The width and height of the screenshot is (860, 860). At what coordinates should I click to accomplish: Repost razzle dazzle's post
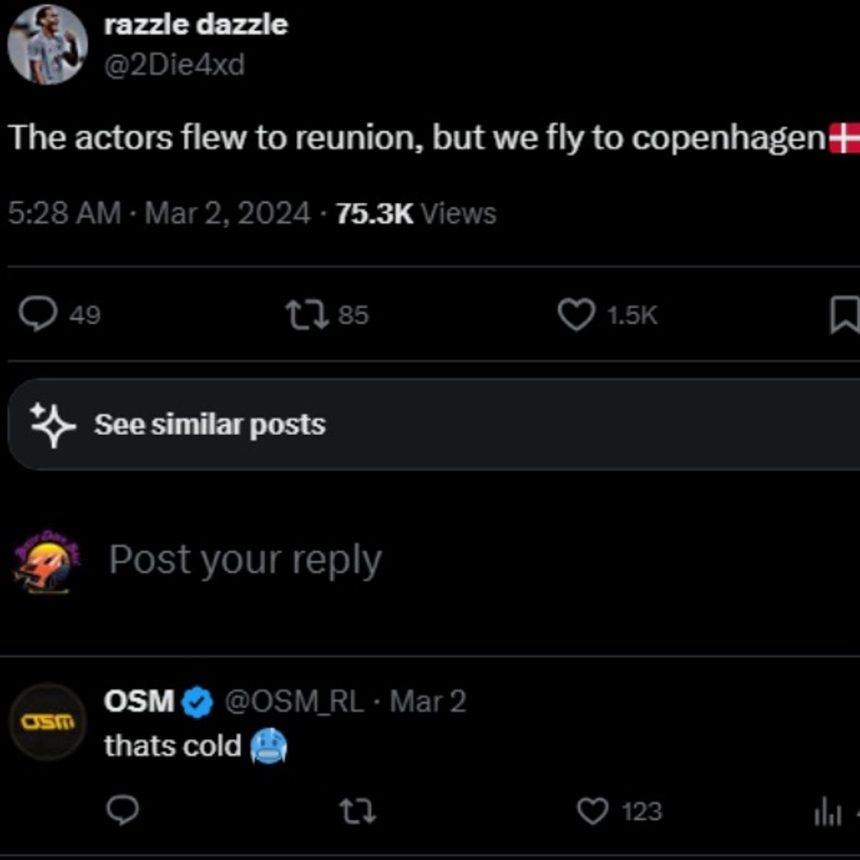[307, 315]
